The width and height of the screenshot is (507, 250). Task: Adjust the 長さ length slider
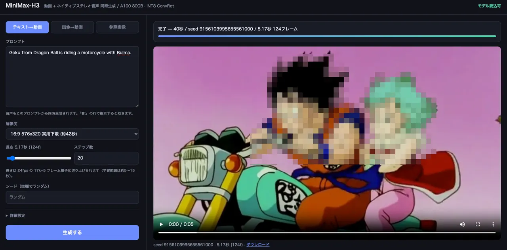click(39, 158)
